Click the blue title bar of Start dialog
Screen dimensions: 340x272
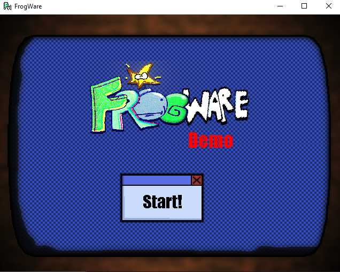pos(157,180)
